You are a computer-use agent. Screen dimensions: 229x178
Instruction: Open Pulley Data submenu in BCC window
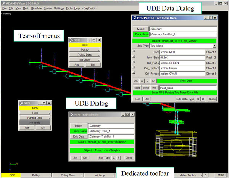85,55
